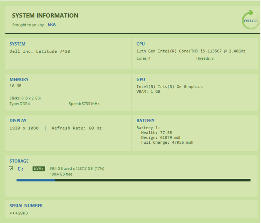Click the SERIAL NUMBER heading

click(x=26, y=206)
